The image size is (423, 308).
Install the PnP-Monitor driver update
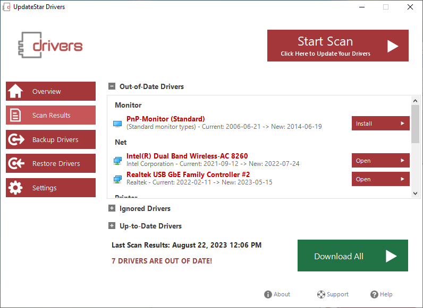[380, 124]
